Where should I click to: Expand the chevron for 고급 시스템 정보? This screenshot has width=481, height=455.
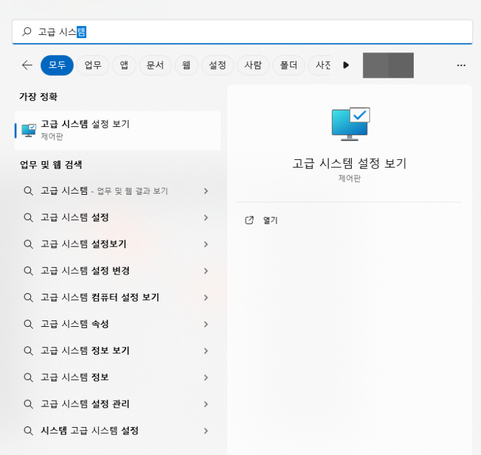point(206,377)
